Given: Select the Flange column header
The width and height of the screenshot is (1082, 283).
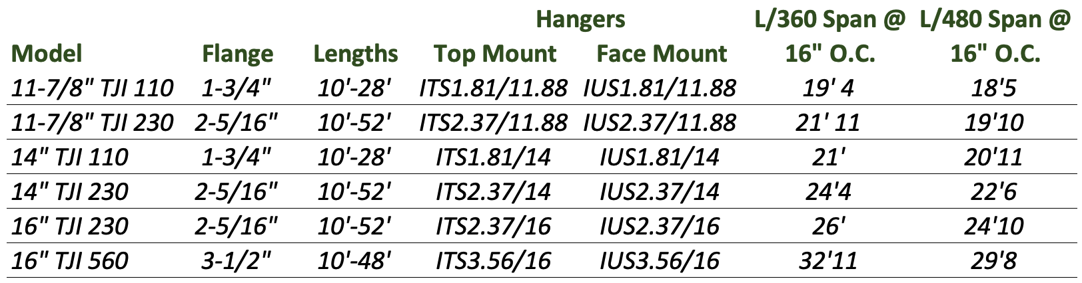Looking at the screenshot, I should coord(238,54).
